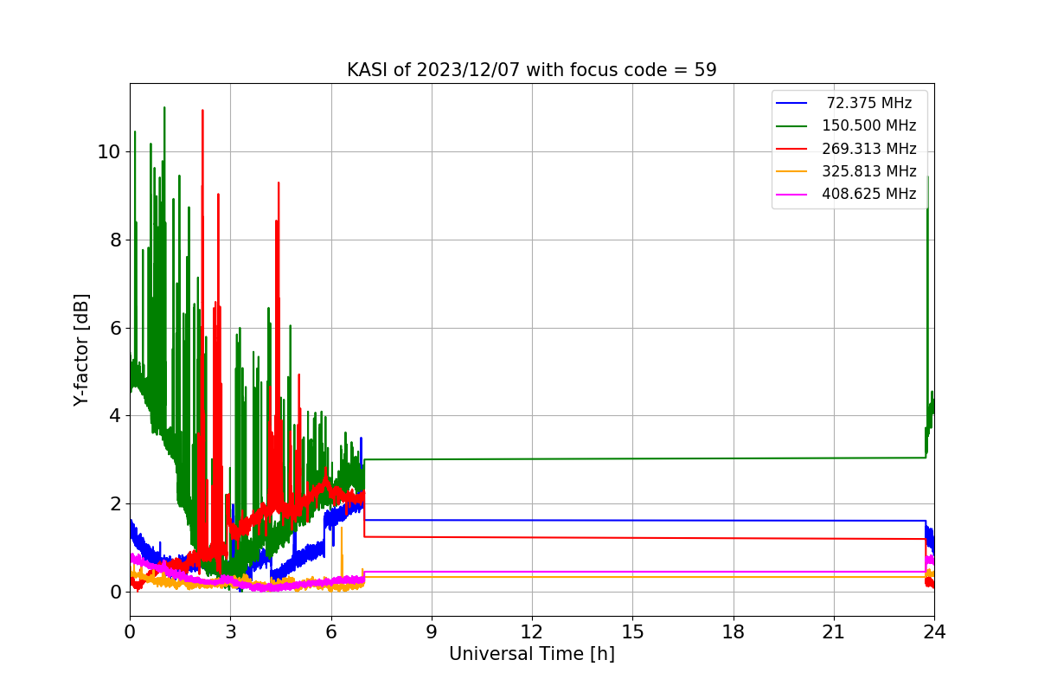Click the Universal Time [h] axis label

tap(531, 655)
